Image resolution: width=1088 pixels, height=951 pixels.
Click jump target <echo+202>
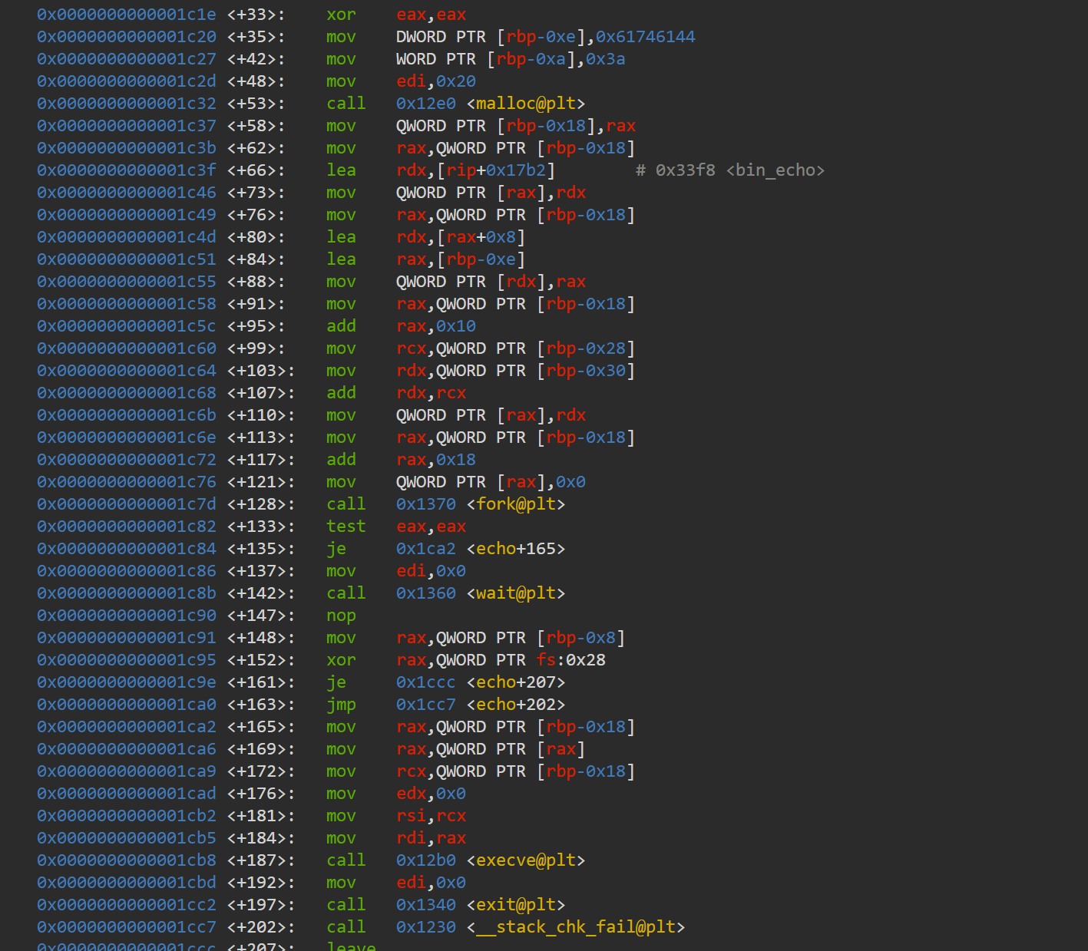point(516,705)
